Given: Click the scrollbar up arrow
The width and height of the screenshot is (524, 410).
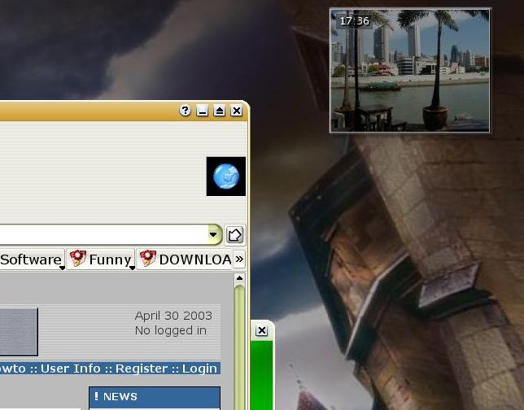Looking at the screenshot, I should pos(239,278).
